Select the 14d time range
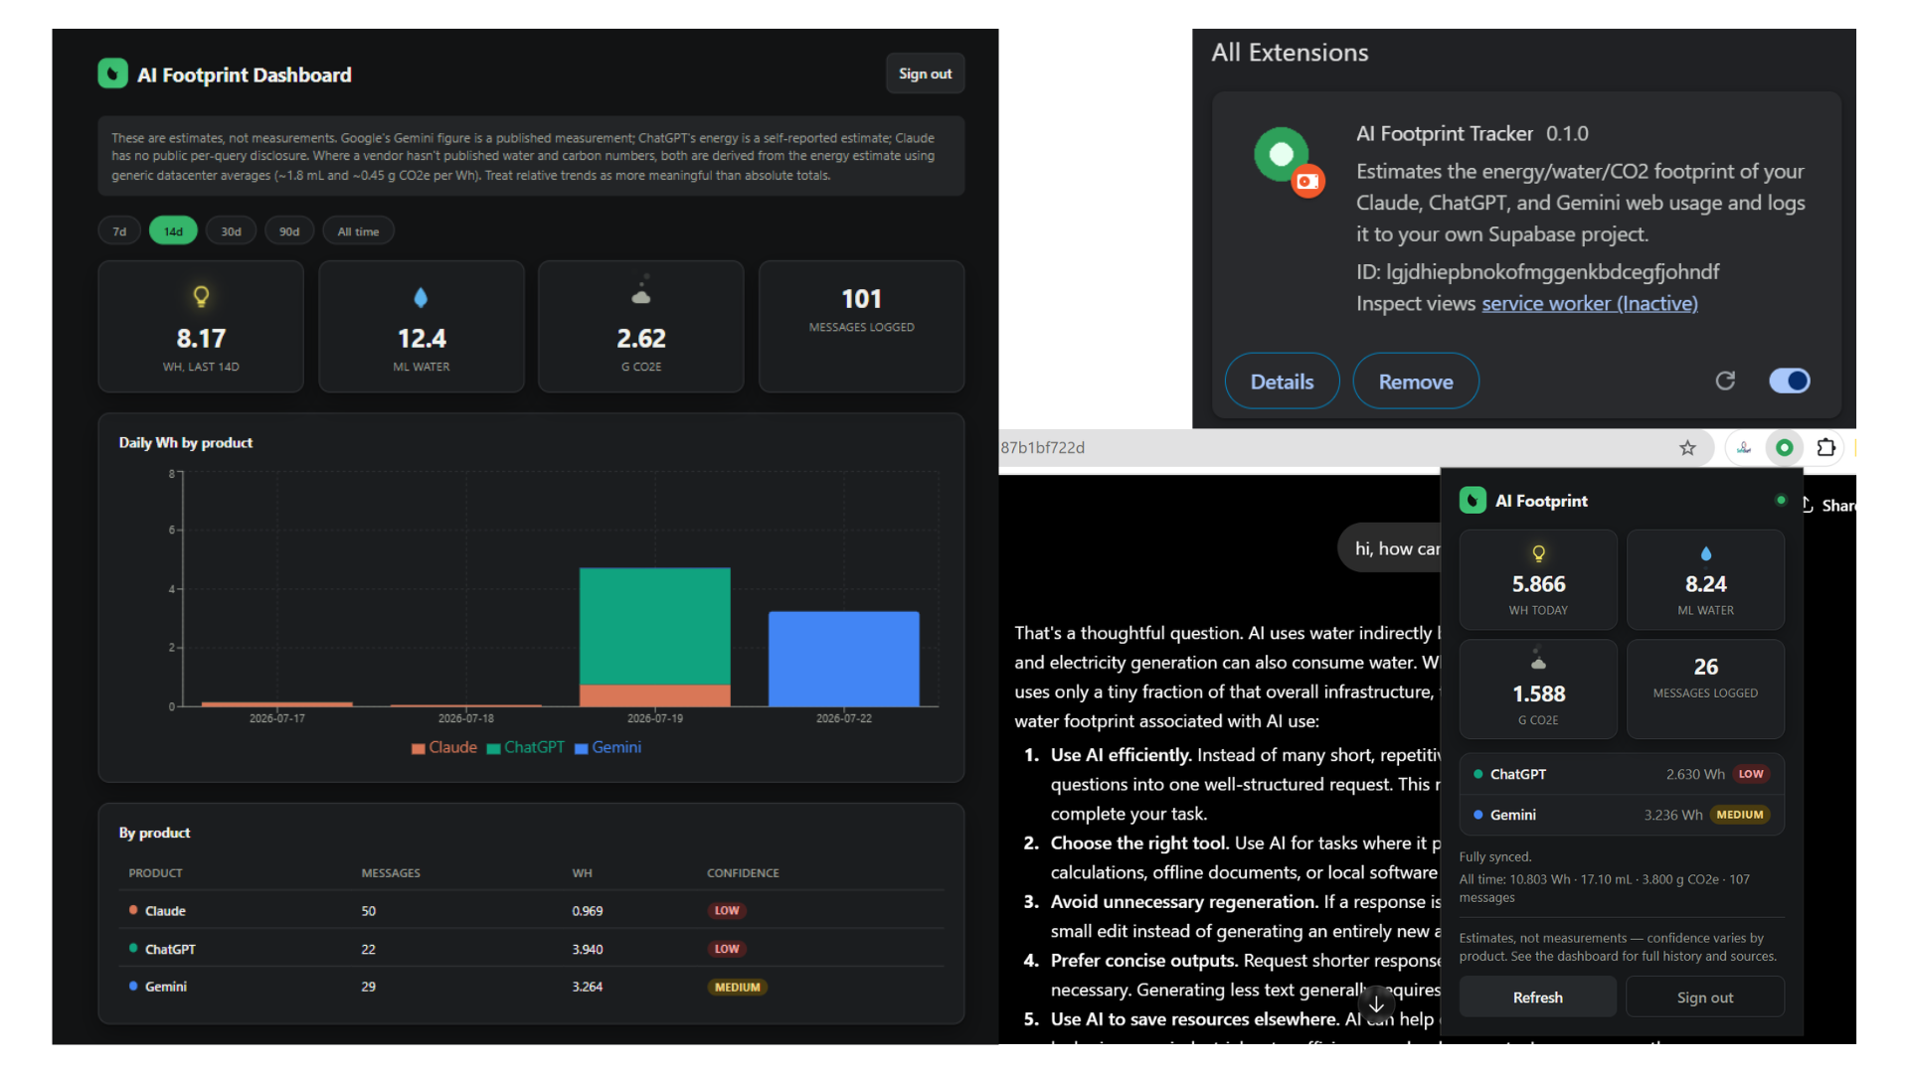Image resolution: width=1909 pixels, height=1073 pixels. click(x=173, y=231)
